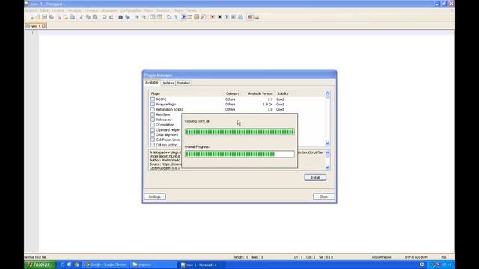Click the Zoom In toolbar icon
Screen dimensions: 479x269
point(137,17)
